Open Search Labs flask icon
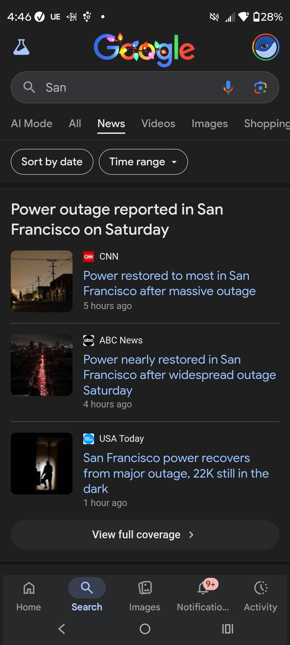 21,47
